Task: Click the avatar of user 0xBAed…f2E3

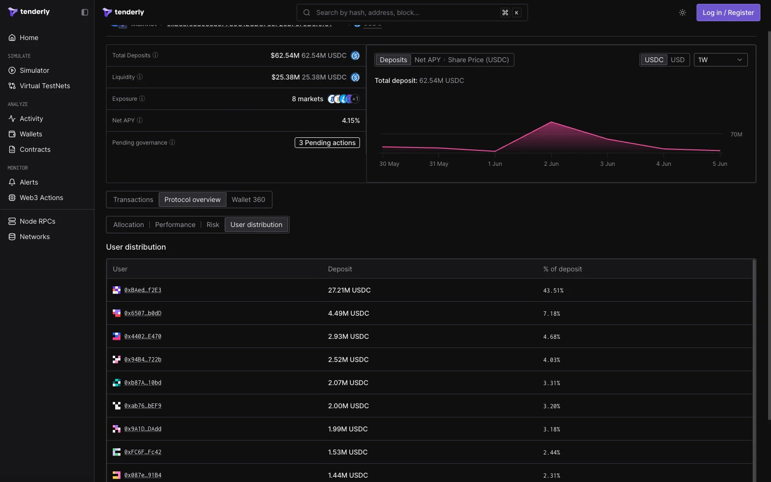Action: point(117,290)
